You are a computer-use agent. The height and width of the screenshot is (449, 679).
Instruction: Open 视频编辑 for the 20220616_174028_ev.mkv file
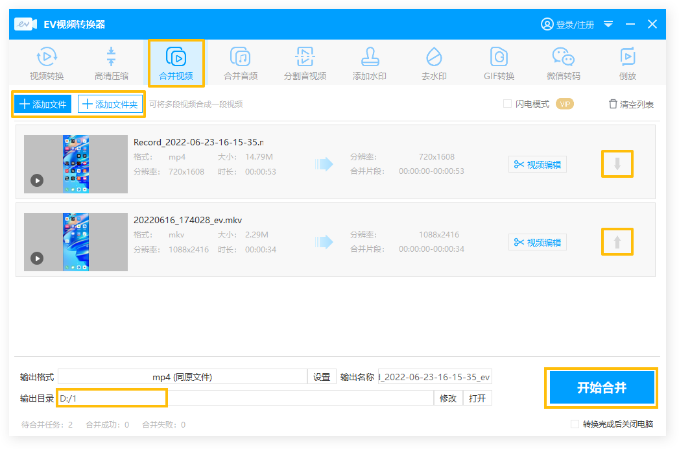click(x=538, y=242)
